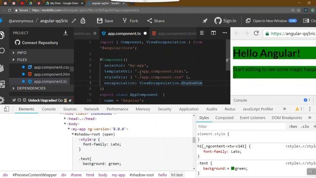Select #shadow-root in DOM breadcrumb

click(x=142, y=175)
